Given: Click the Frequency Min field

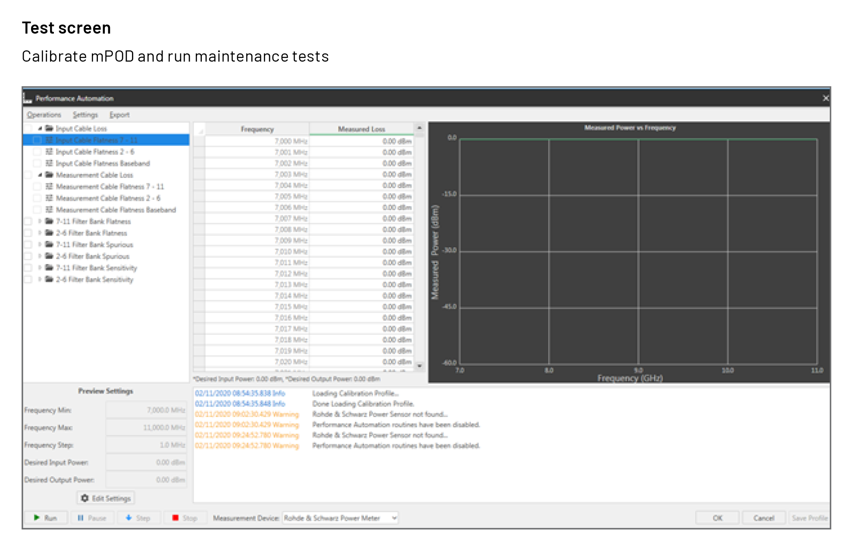Looking at the screenshot, I should pos(146,410).
